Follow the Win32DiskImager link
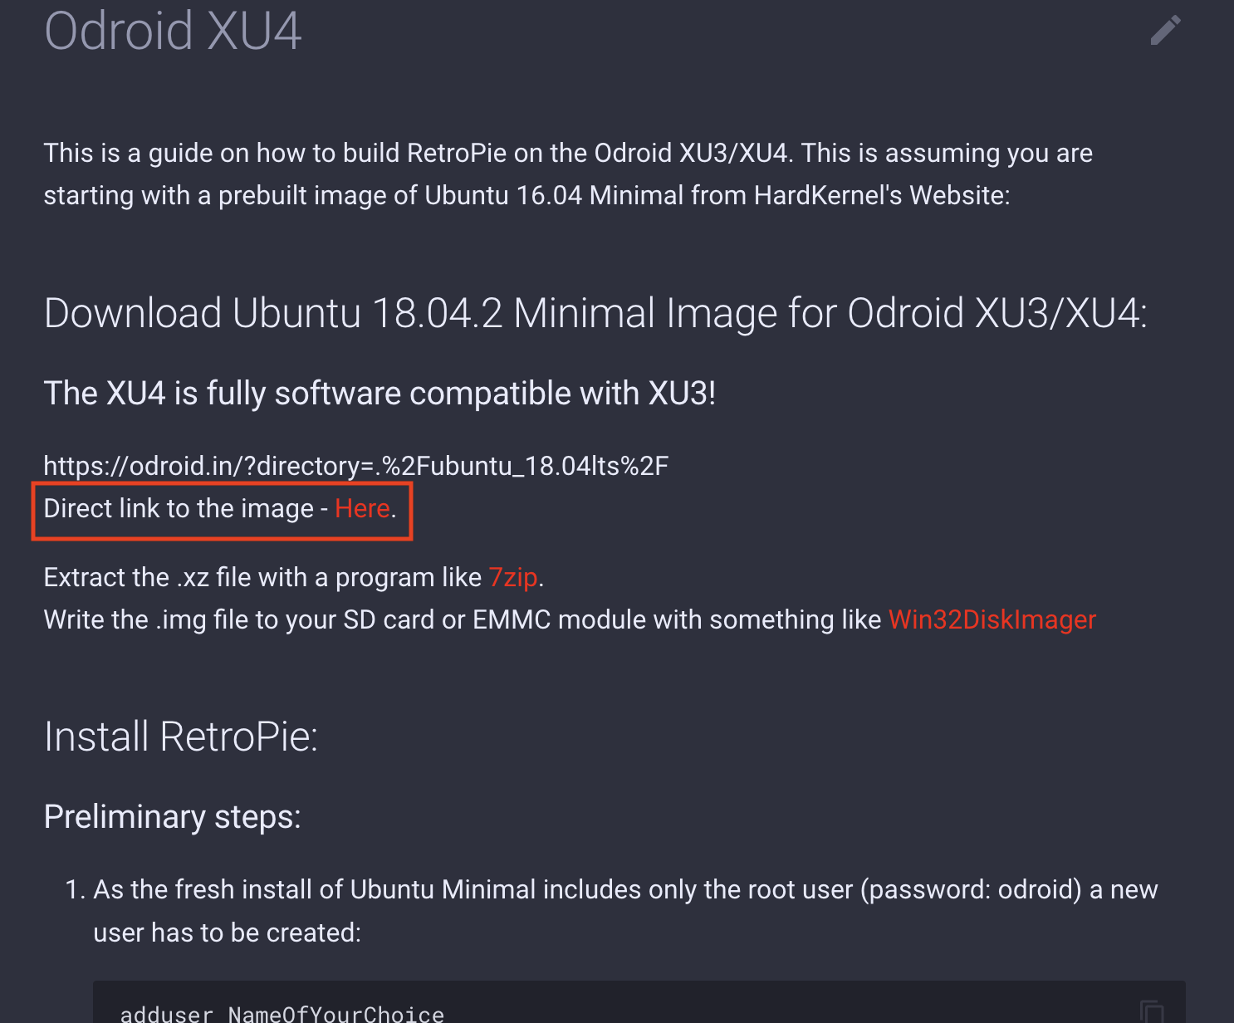The height and width of the screenshot is (1023, 1234). point(992,619)
